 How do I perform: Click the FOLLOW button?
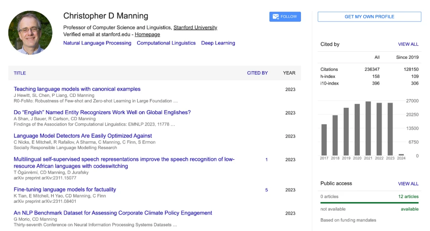pos(285,17)
